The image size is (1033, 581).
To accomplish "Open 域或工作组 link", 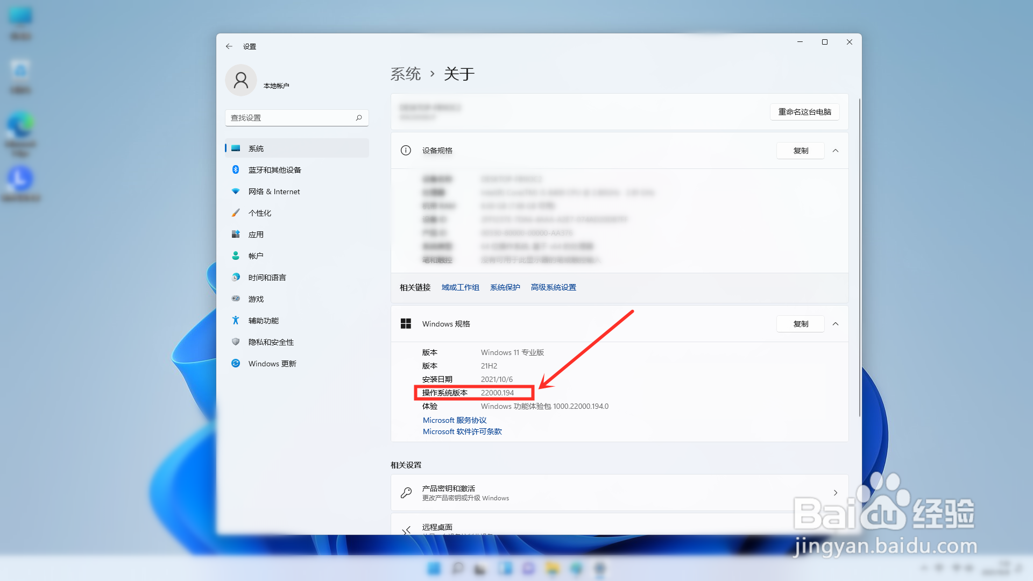I will click(461, 287).
